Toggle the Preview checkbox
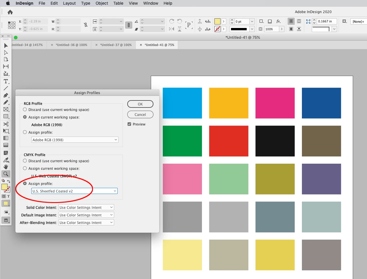 point(129,124)
